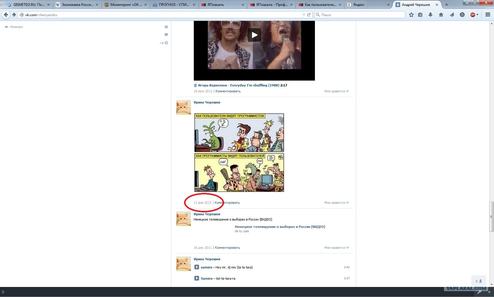Click the 16 дек 2011 post date
The width and height of the screenshot is (494, 297).
pos(203,248)
